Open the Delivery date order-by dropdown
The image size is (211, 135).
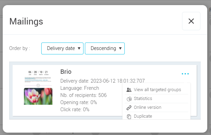[62, 48]
